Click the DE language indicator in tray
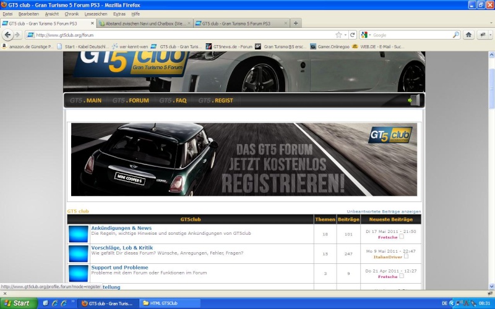This screenshot has width=495, height=309. 444,303
